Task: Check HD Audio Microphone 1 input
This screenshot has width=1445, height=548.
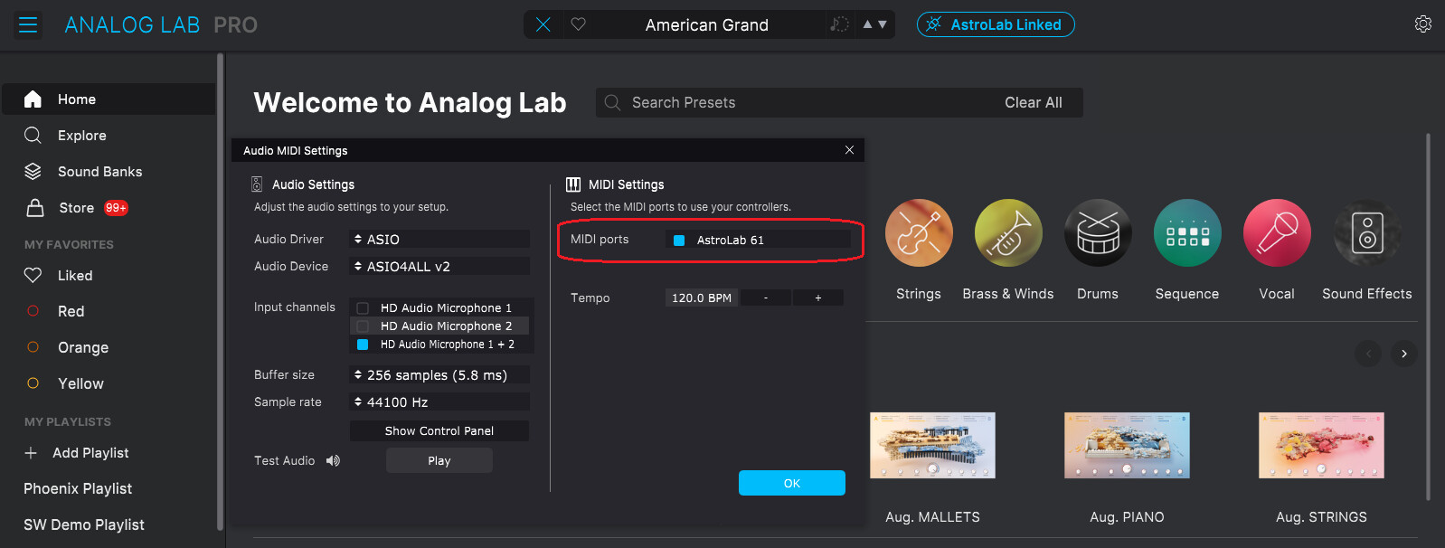Action: click(363, 308)
